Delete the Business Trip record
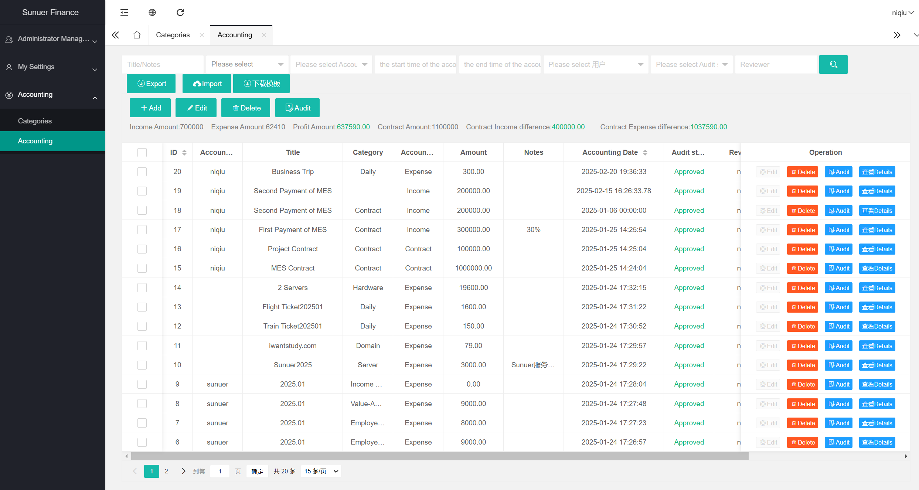 (803, 172)
